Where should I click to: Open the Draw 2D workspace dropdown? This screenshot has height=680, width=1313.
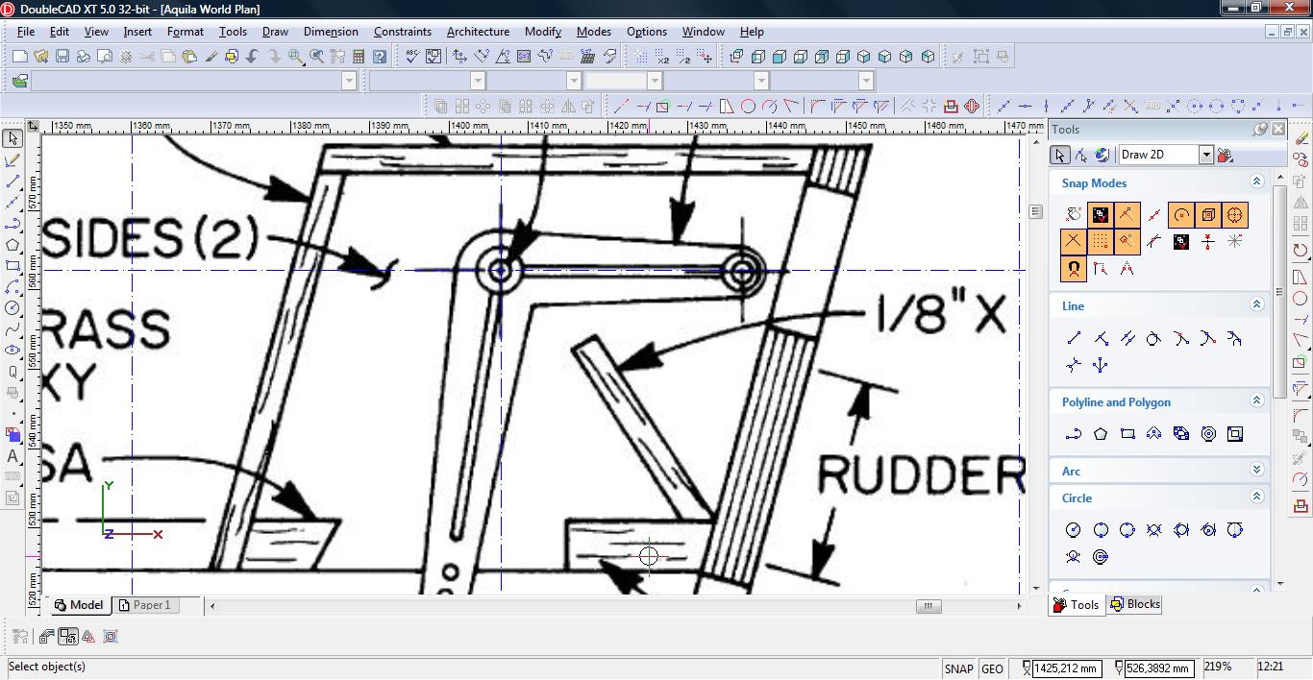pos(1205,155)
